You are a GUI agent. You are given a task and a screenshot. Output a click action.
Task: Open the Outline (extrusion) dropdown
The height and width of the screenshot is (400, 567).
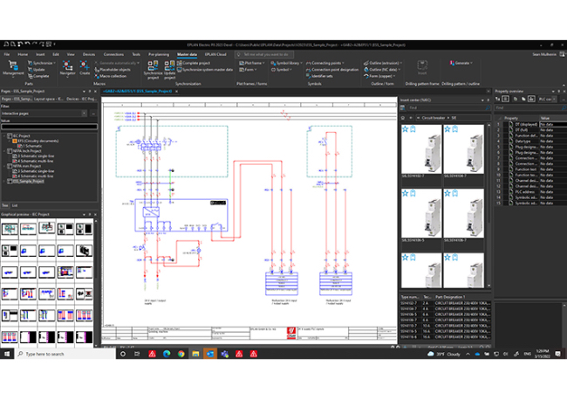point(383,63)
